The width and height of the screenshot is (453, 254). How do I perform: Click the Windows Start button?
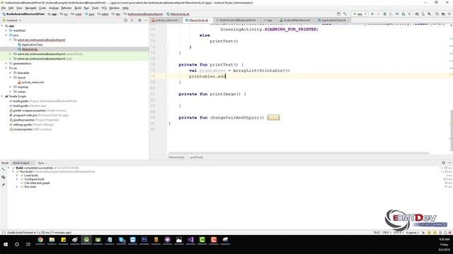6,244
